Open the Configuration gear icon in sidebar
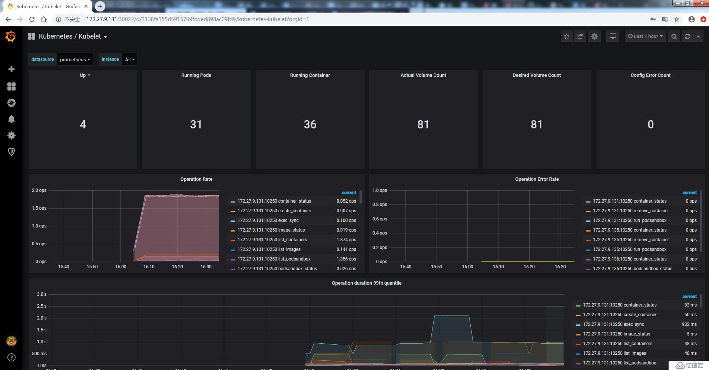This screenshot has height=370, width=709. (11, 135)
